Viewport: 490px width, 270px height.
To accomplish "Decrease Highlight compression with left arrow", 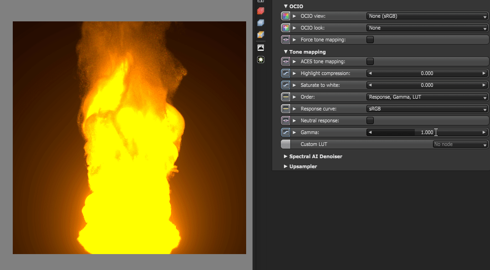I will [x=370, y=73].
